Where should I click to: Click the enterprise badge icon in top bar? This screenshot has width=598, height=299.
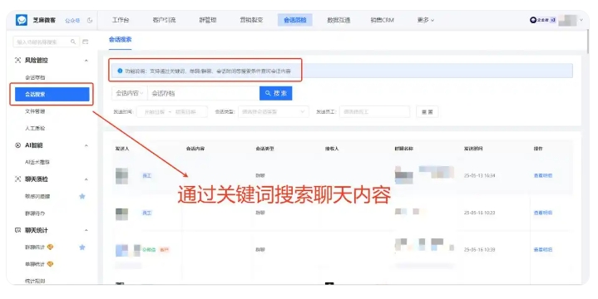pos(533,20)
